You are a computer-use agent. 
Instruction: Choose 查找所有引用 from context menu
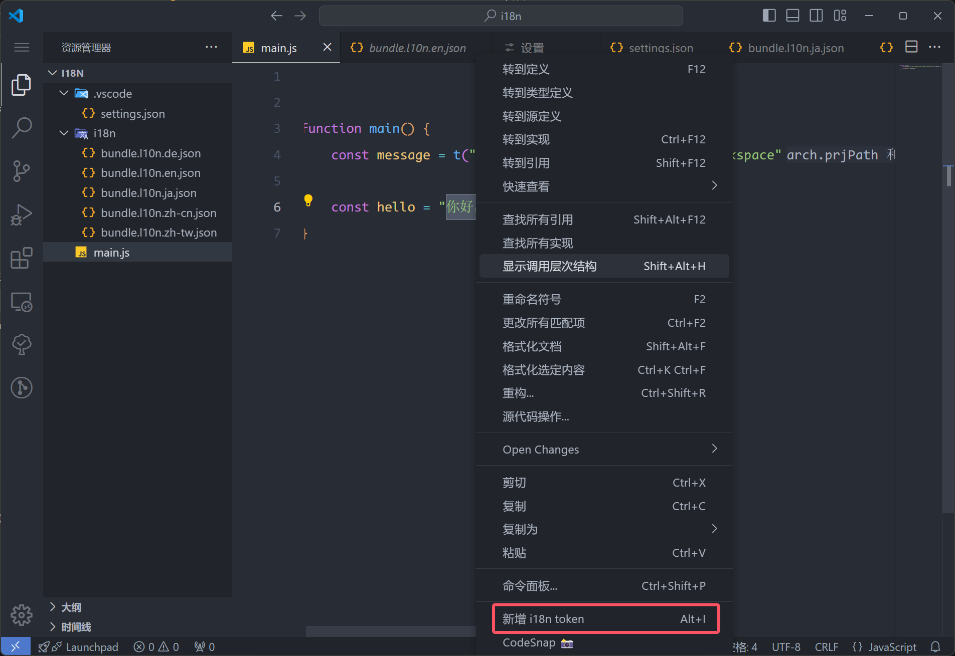click(x=604, y=220)
